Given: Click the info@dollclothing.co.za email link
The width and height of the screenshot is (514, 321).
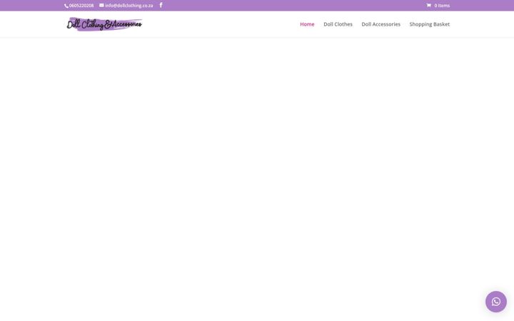Looking at the screenshot, I should coord(128,6).
